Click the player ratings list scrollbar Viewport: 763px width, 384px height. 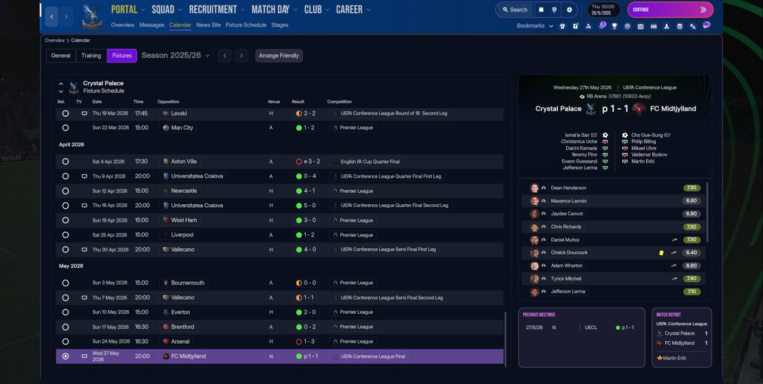[708, 211]
